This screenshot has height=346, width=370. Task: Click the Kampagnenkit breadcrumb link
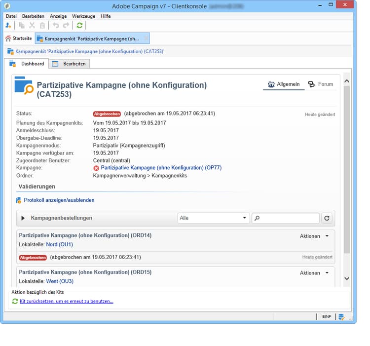tap(90, 51)
